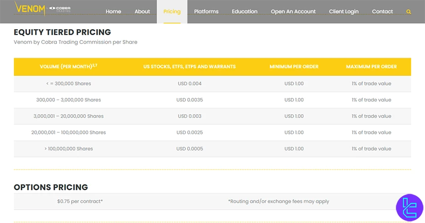
Task: Click Open An Account link
Action: pyautogui.click(x=293, y=11)
